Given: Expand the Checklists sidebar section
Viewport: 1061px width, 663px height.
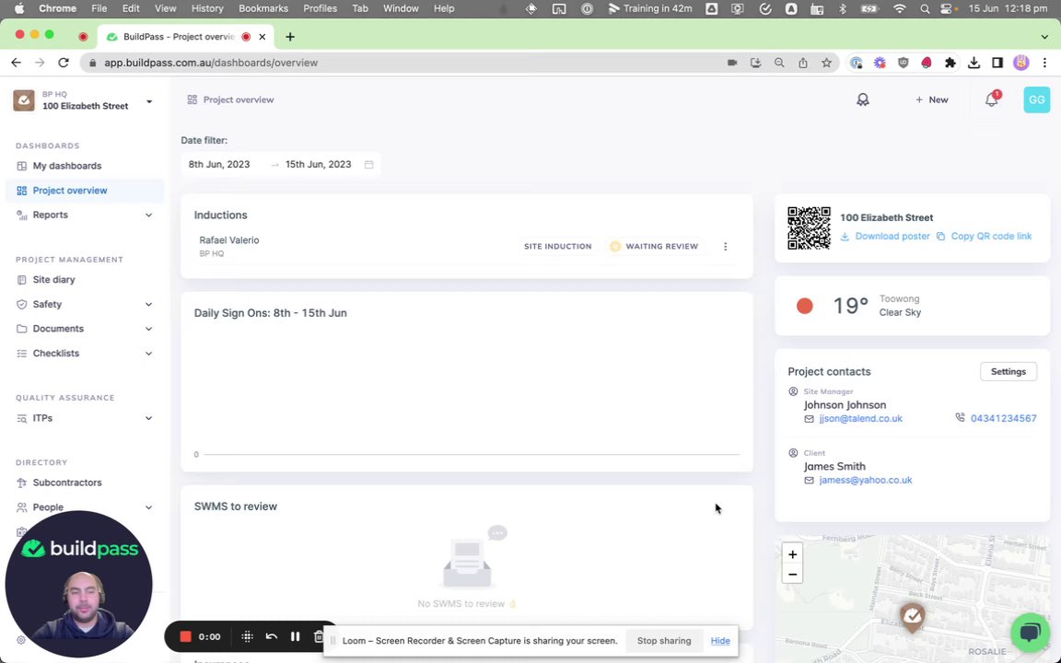Looking at the screenshot, I should (148, 354).
